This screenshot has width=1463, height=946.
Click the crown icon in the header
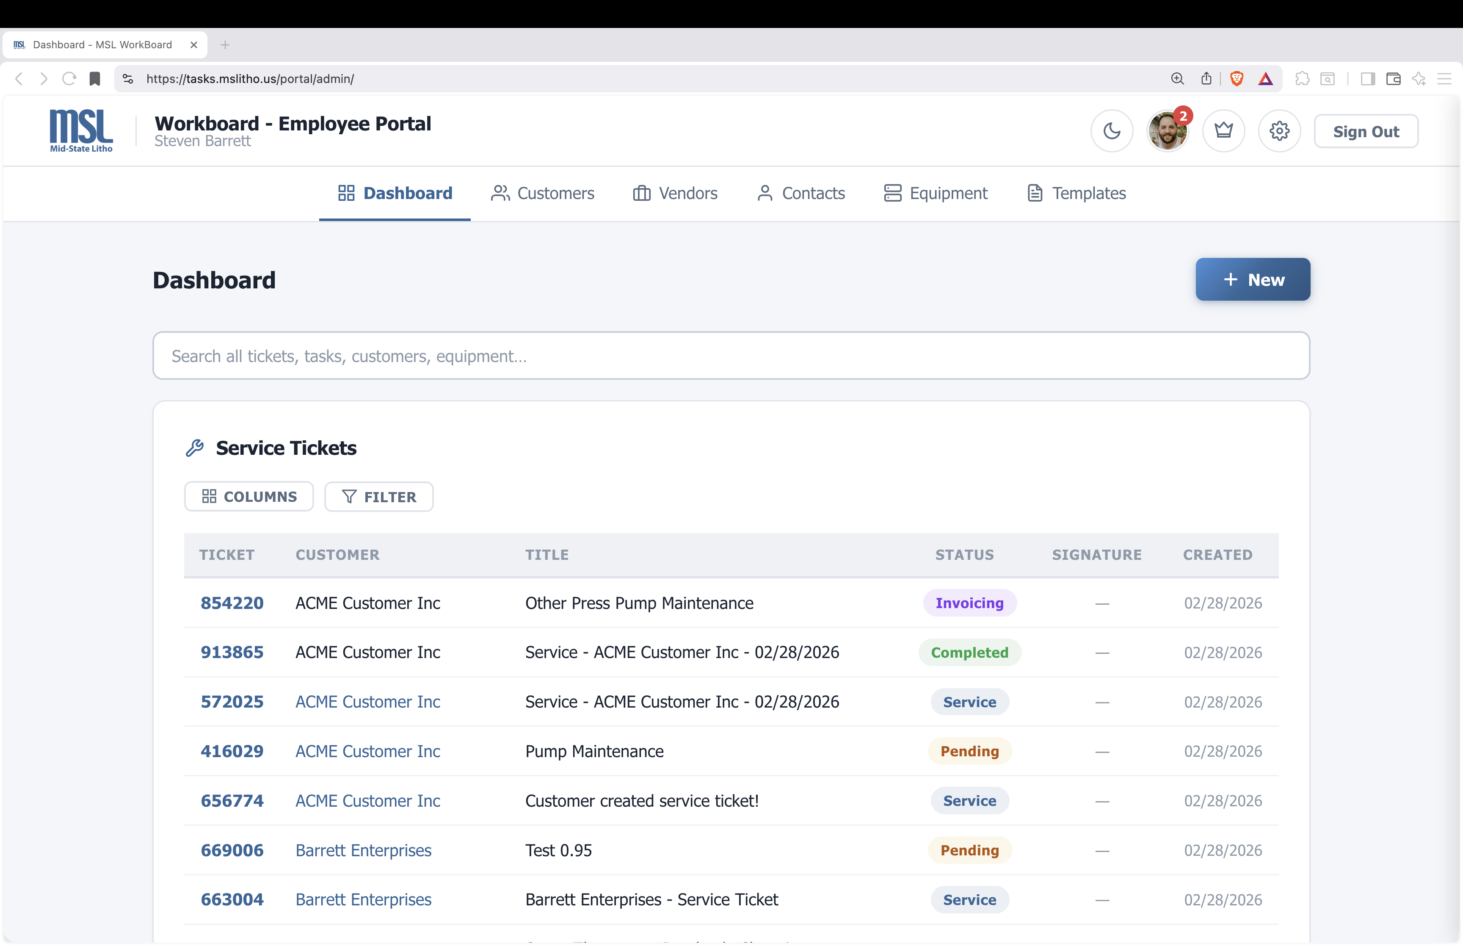(x=1223, y=131)
